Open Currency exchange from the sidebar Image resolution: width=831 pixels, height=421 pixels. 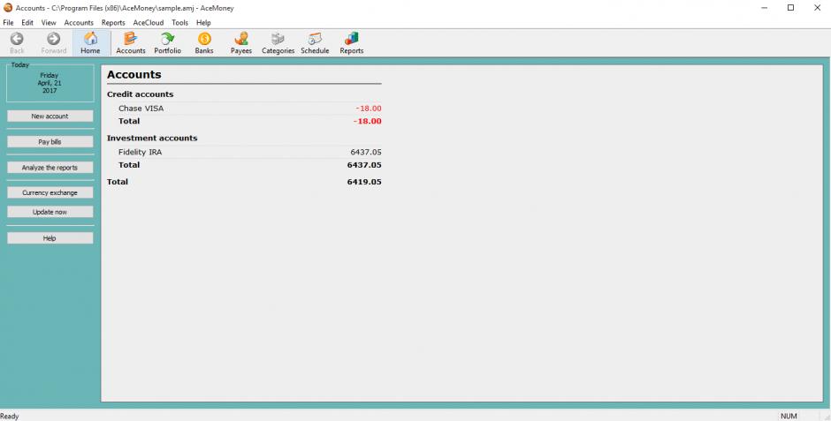pos(50,192)
